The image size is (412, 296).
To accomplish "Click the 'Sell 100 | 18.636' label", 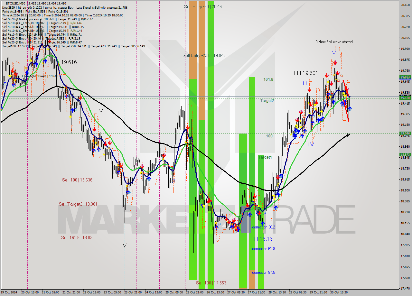I will click(77, 180).
